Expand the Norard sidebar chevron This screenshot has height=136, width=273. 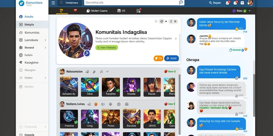coord(45,48)
